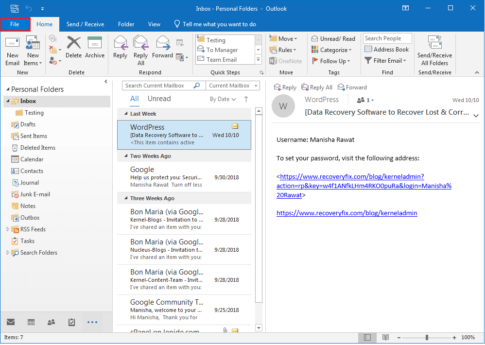Click the OneNote button
The width and height of the screenshot is (485, 345).
click(285, 61)
